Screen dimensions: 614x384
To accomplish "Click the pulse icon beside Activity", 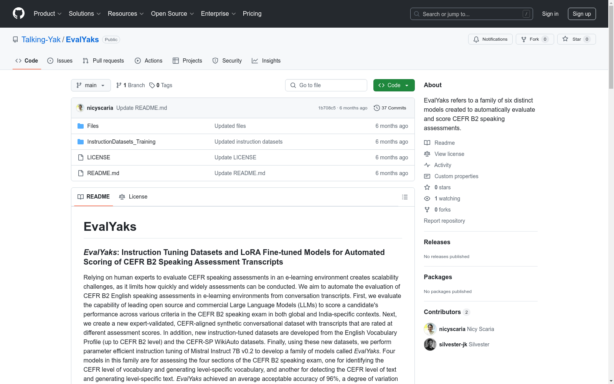I will pos(427,165).
